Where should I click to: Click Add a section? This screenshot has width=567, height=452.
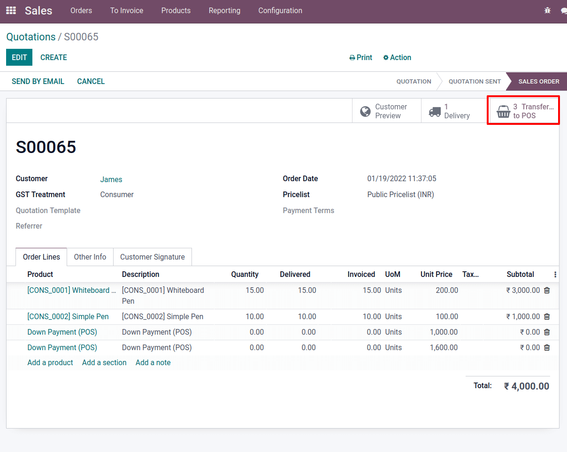[104, 362]
